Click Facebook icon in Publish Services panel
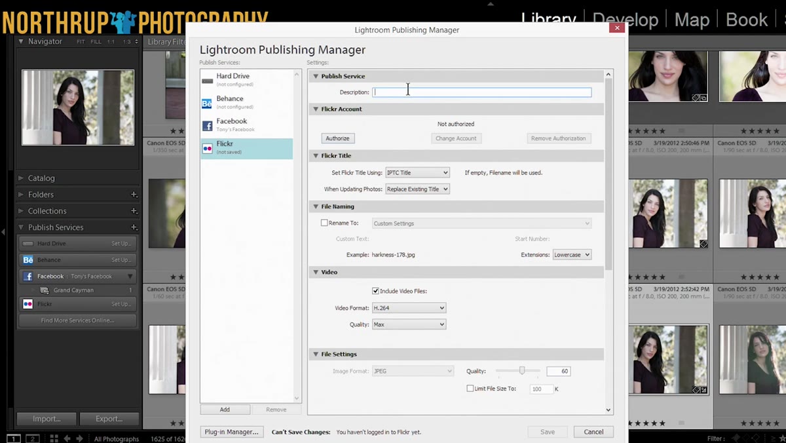The width and height of the screenshot is (786, 443). (28, 277)
